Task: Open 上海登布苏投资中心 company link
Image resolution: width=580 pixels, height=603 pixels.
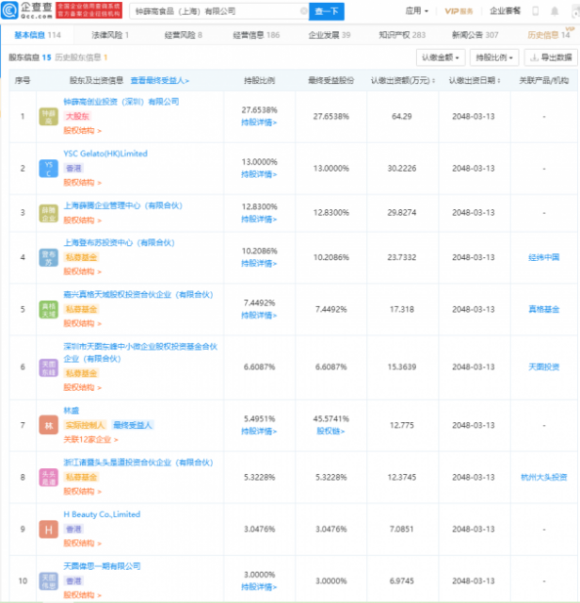Action: click(x=119, y=242)
